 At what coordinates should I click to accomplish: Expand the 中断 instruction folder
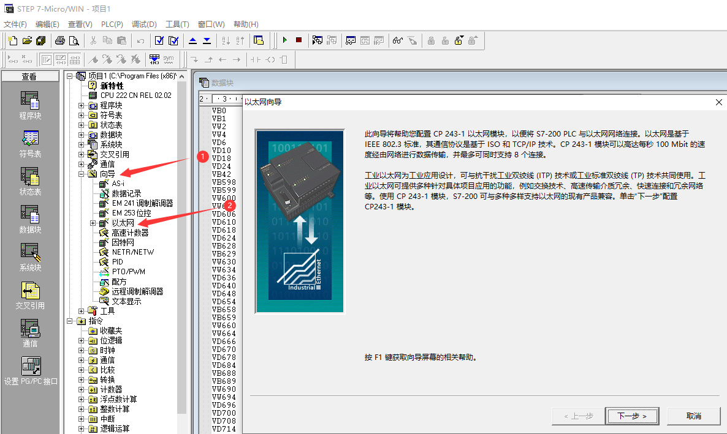pyautogui.click(x=81, y=419)
